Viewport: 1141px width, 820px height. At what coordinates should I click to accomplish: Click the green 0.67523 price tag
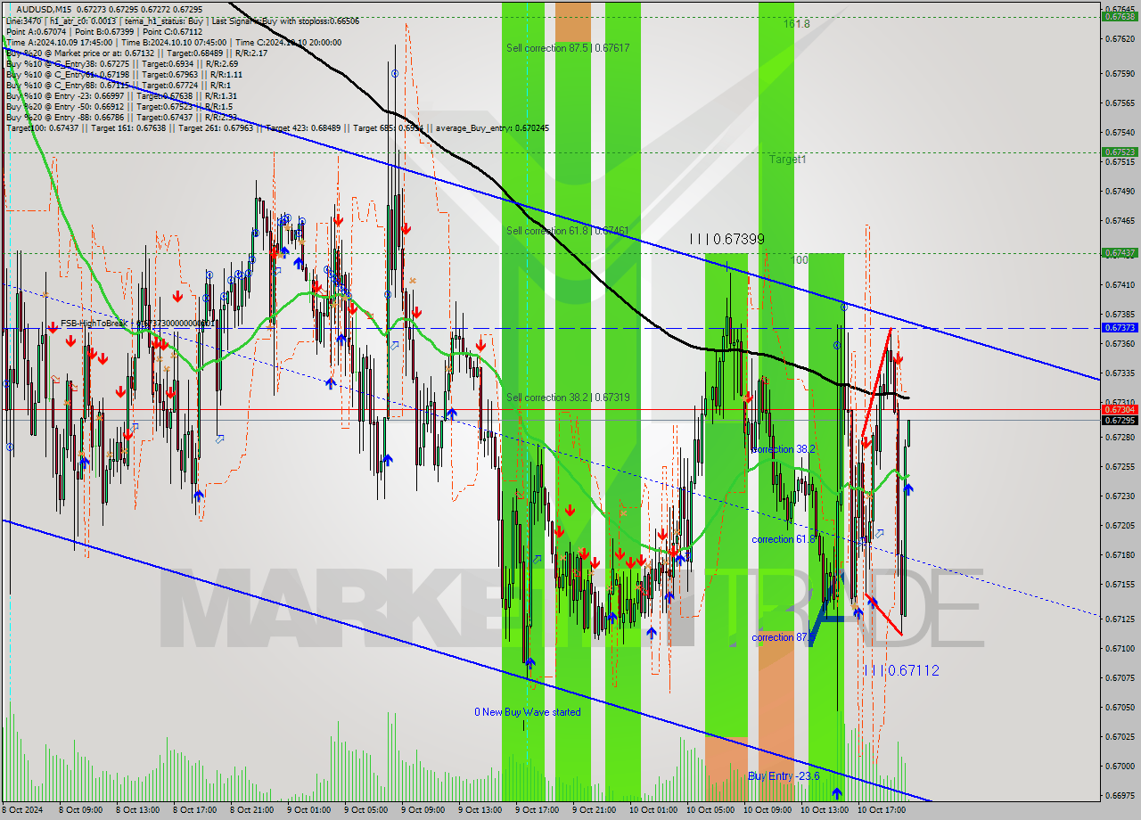[x=1119, y=152]
